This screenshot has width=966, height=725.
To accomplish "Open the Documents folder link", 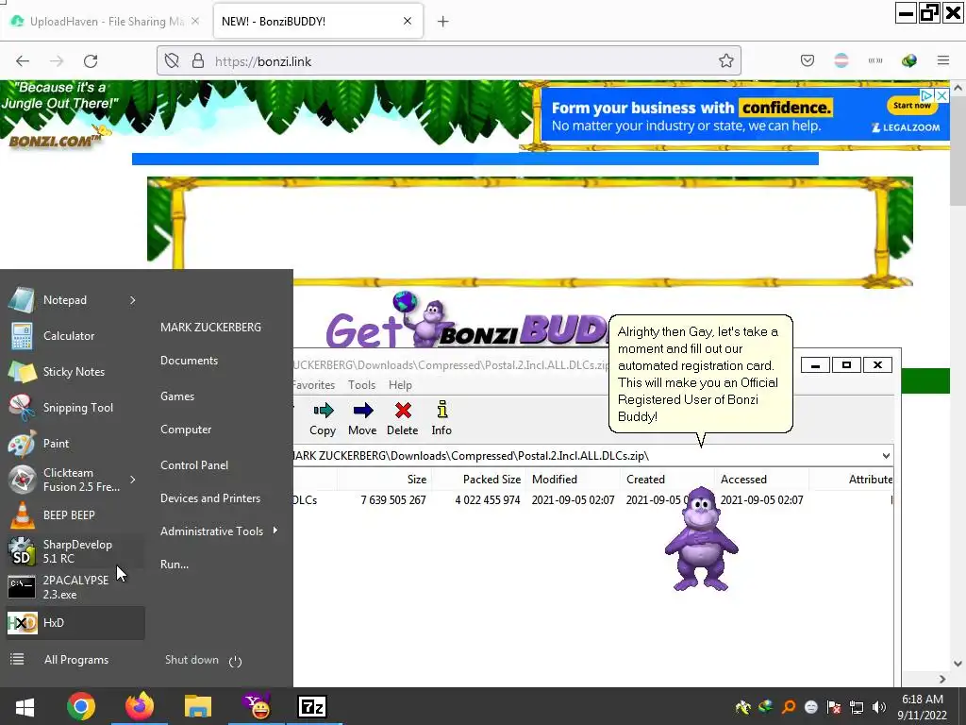I will click(x=189, y=361).
